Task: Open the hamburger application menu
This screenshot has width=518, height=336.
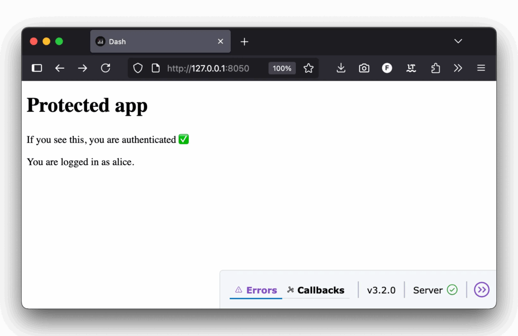Action: tap(481, 68)
